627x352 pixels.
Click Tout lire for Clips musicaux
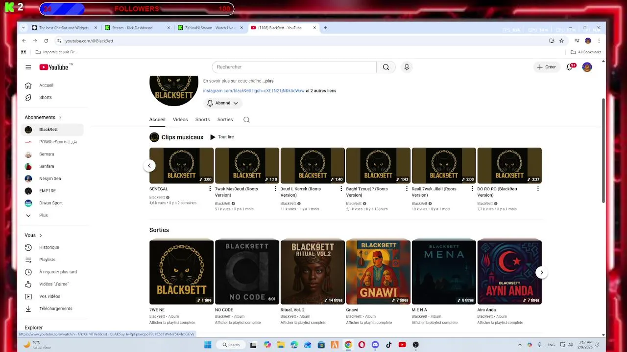(x=222, y=137)
